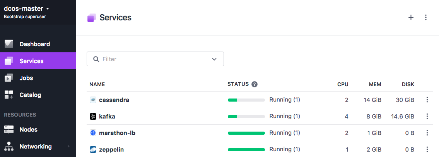Viewport: 439px width, 157px height.
Task: Open the kafka service link
Action: click(107, 116)
